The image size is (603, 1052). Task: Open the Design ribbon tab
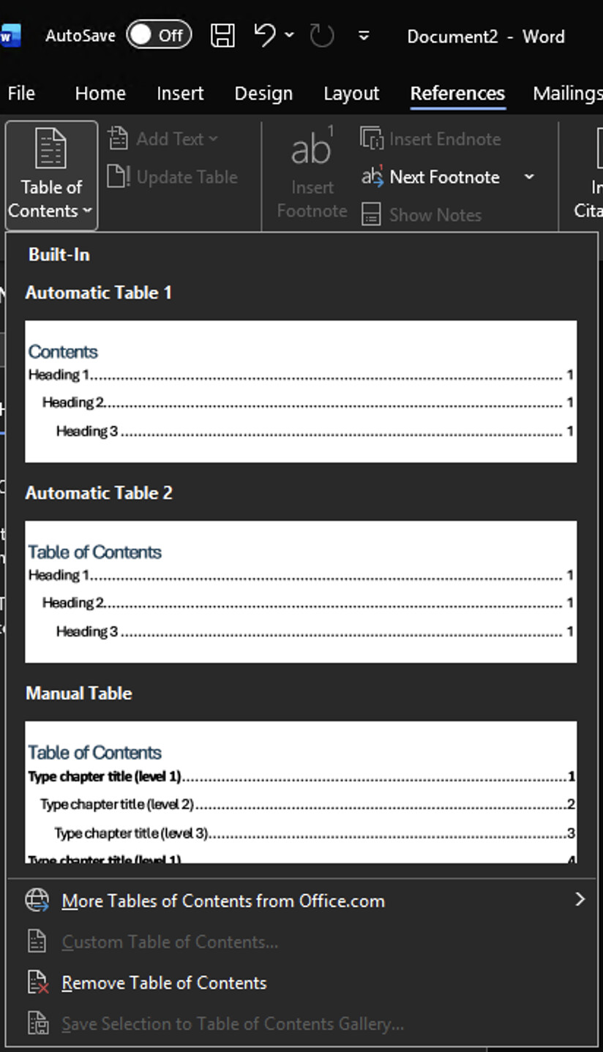coord(263,94)
